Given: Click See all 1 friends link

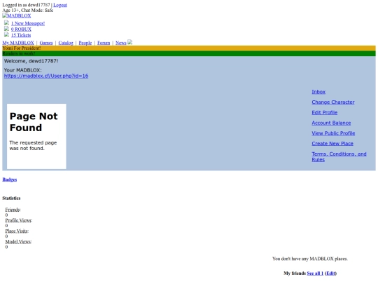Looking at the screenshot, I should tap(315, 273).
